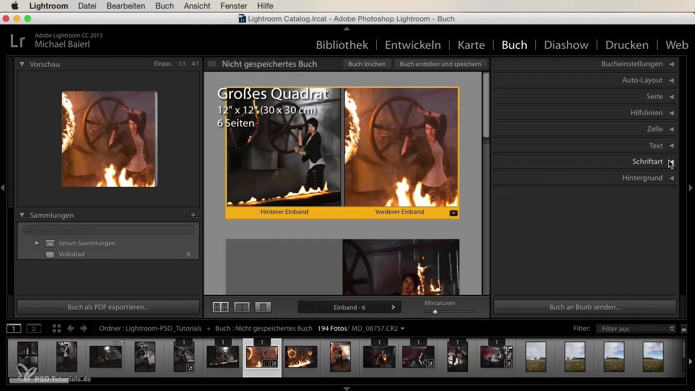Switch to the Web module

677,45
